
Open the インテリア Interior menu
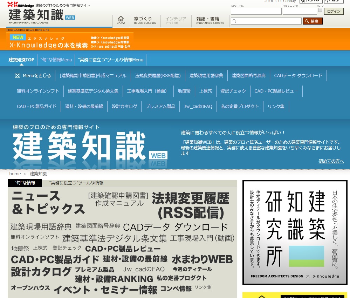[x=176, y=20]
